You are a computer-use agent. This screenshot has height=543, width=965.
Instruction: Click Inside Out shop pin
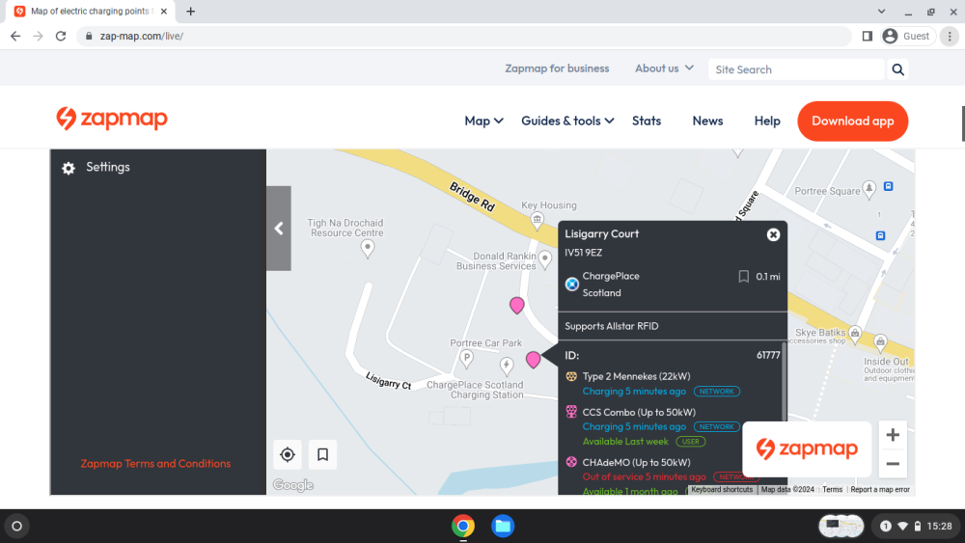click(881, 342)
